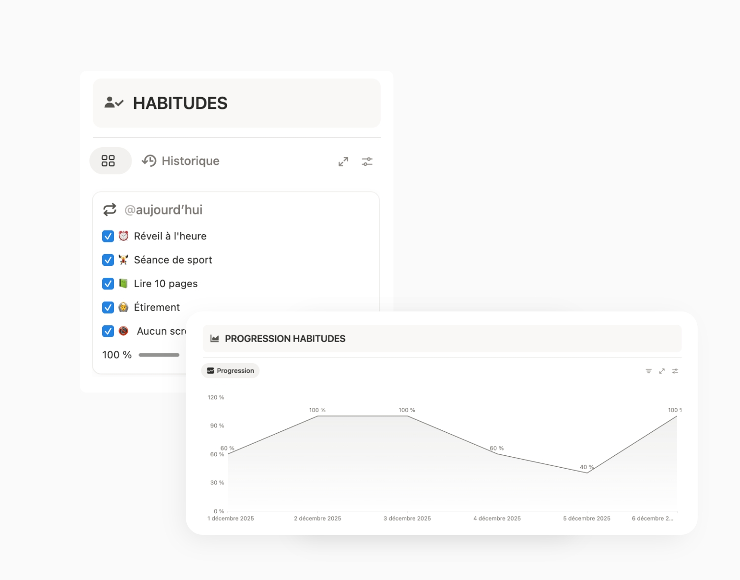Click the history clock icon beside Historique
The width and height of the screenshot is (740, 580).
149,160
